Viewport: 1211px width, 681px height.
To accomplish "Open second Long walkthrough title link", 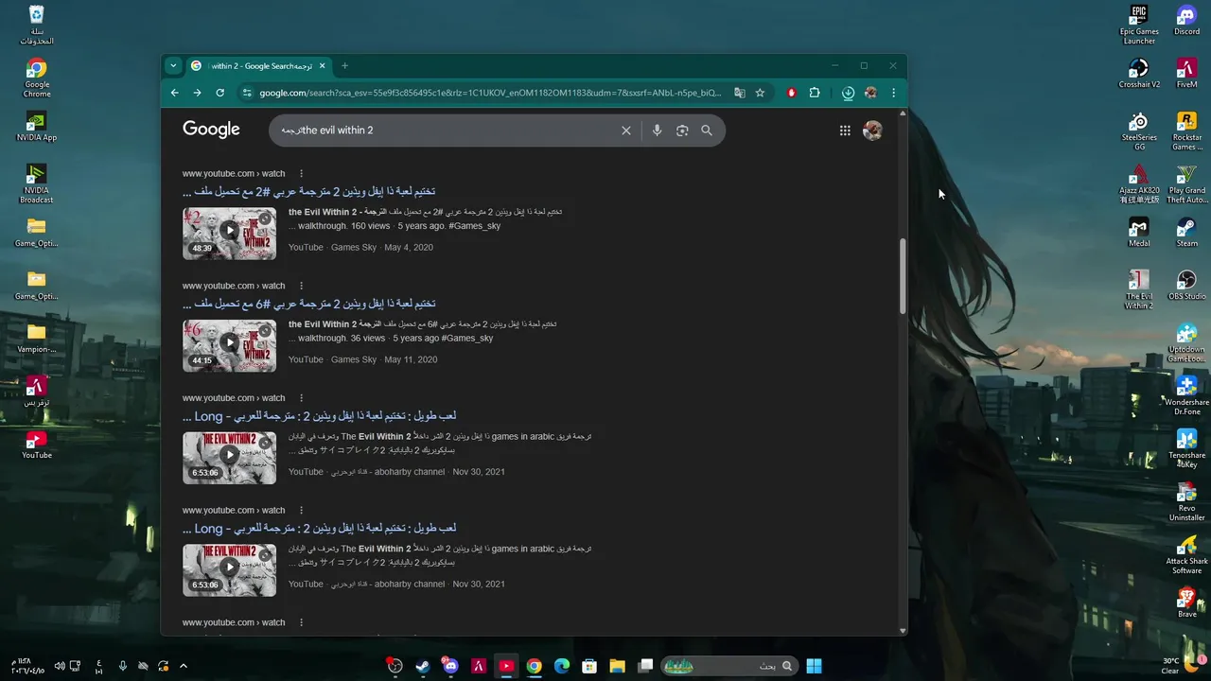I will 320,528.
